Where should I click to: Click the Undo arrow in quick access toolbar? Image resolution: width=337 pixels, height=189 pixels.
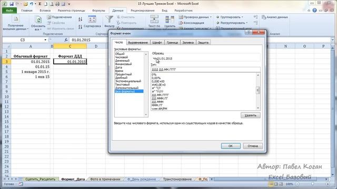[x=32, y=4]
